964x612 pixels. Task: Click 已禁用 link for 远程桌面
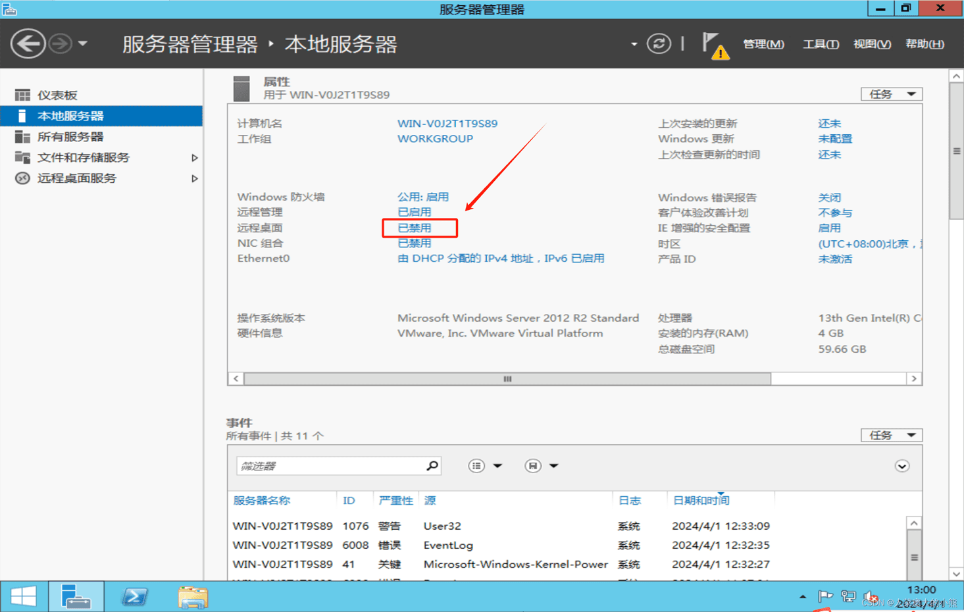point(415,228)
